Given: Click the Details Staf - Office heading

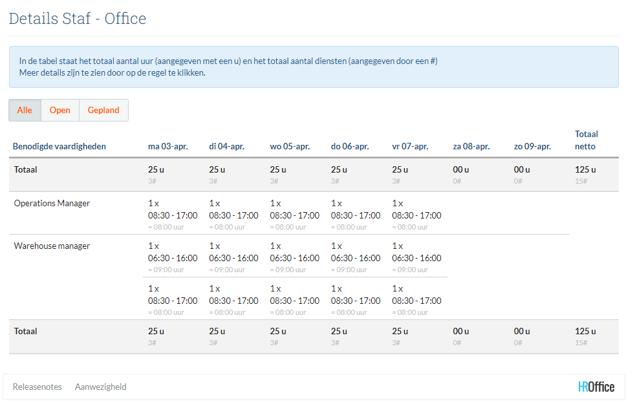Looking at the screenshot, I should coord(78,19).
